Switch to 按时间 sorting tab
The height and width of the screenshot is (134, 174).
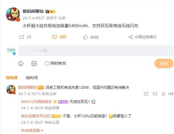[x=32, y=78]
